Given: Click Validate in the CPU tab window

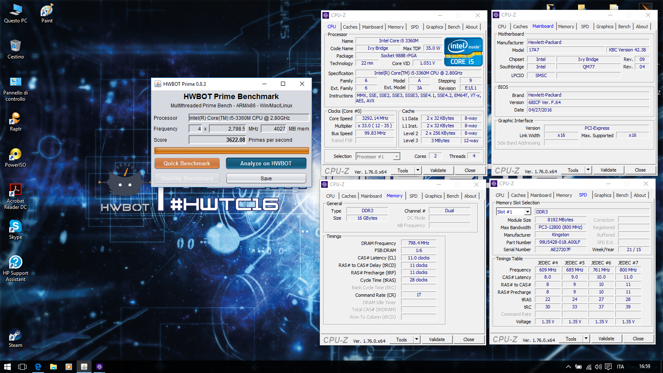Looking at the screenshot, I should coord(438,170).
